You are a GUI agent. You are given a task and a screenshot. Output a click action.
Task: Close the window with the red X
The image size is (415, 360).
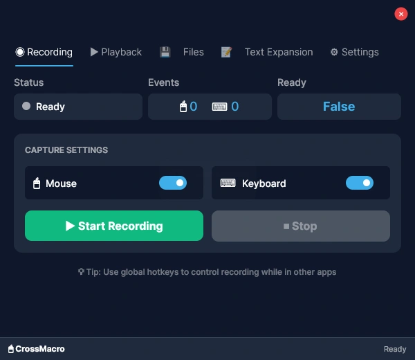pos(401,14)
